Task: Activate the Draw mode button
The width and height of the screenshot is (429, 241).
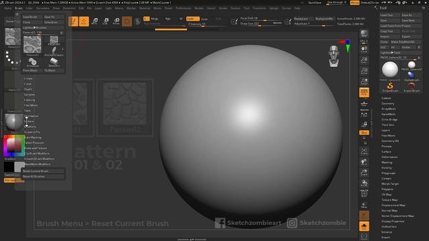Action: pos(84,21)
